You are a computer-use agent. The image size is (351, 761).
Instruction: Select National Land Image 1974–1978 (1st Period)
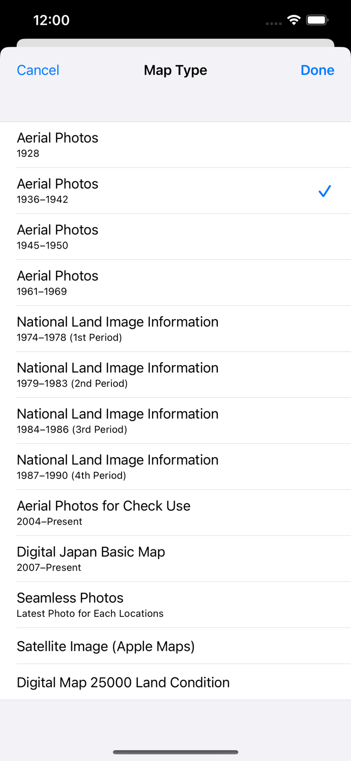tap(175, 329)
